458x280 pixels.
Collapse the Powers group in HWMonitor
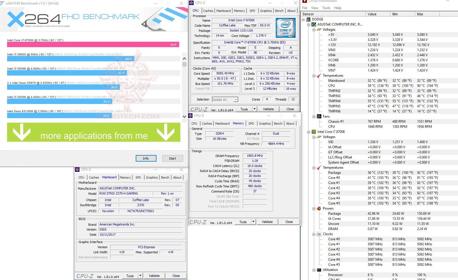tap(314, 208)
